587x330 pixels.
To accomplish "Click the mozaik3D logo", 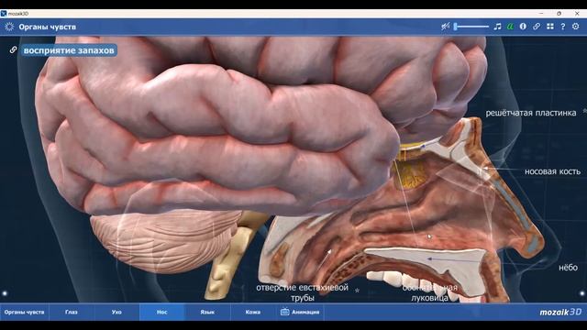I will click(560, 312).
